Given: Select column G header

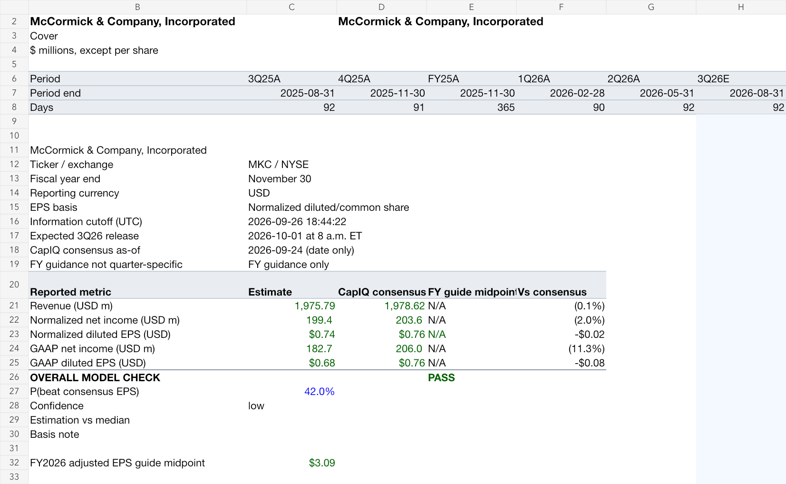Looking at the screenshot, I should (x=651, y=7).
